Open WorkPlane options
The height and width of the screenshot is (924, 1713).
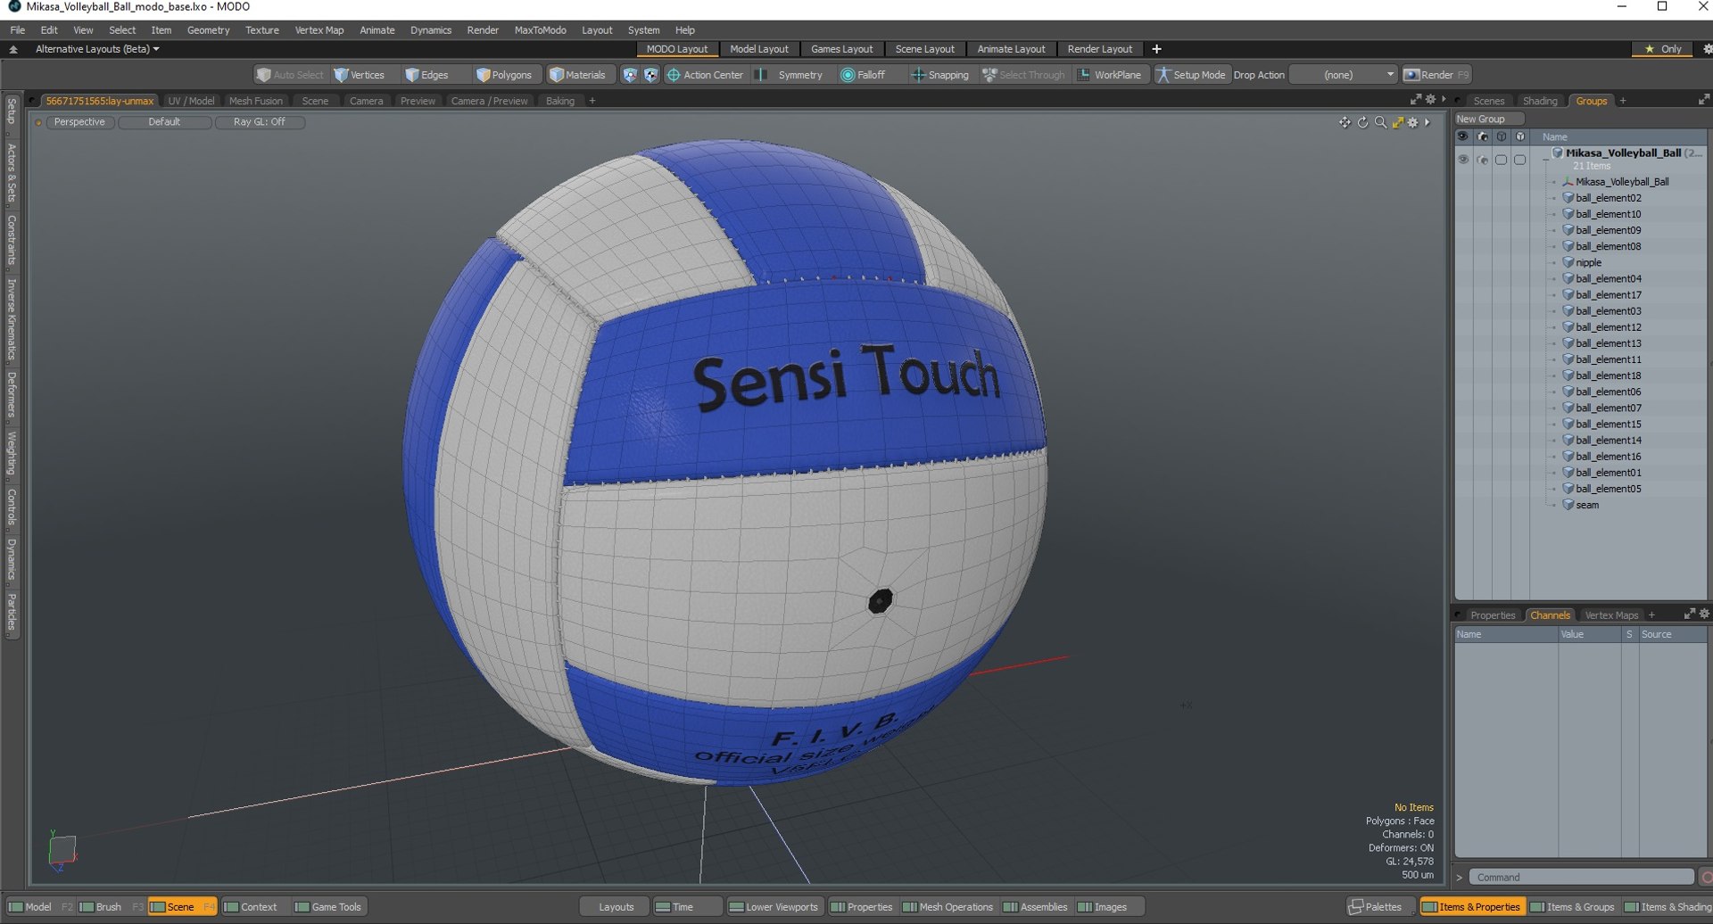point(1109,75)
